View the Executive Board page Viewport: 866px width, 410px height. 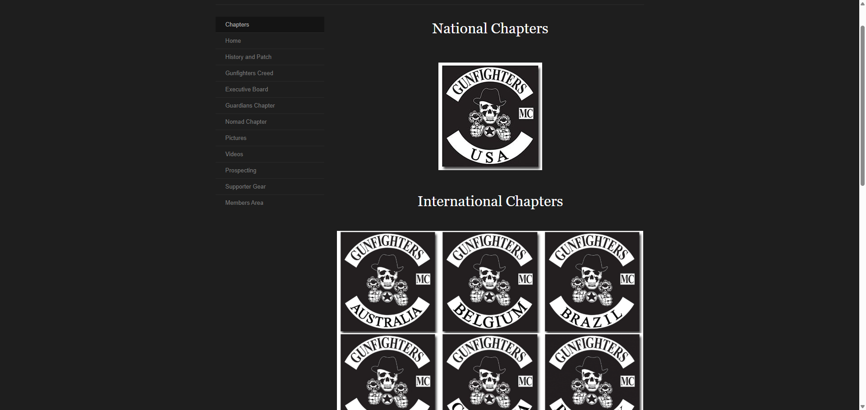pos(270,89)
